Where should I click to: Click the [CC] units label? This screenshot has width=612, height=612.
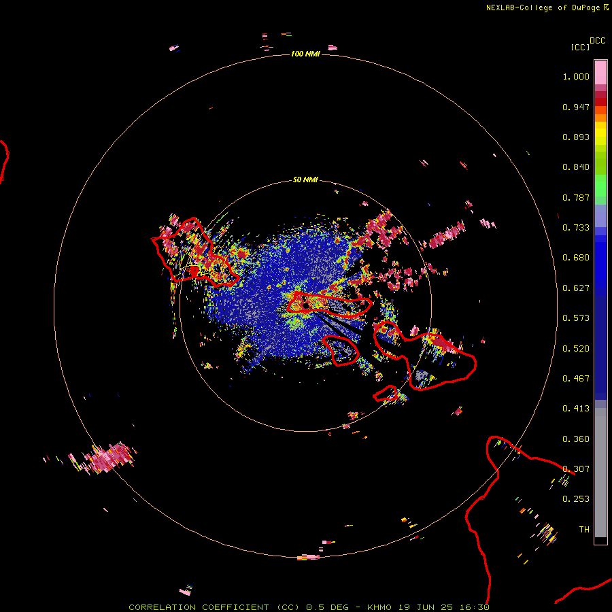coord(580,47)
